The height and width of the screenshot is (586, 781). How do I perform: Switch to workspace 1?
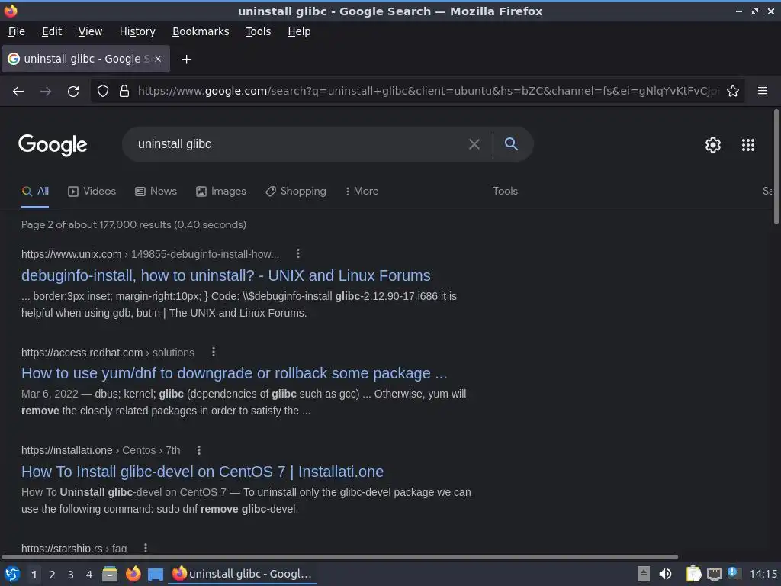[x=34, y=575]
